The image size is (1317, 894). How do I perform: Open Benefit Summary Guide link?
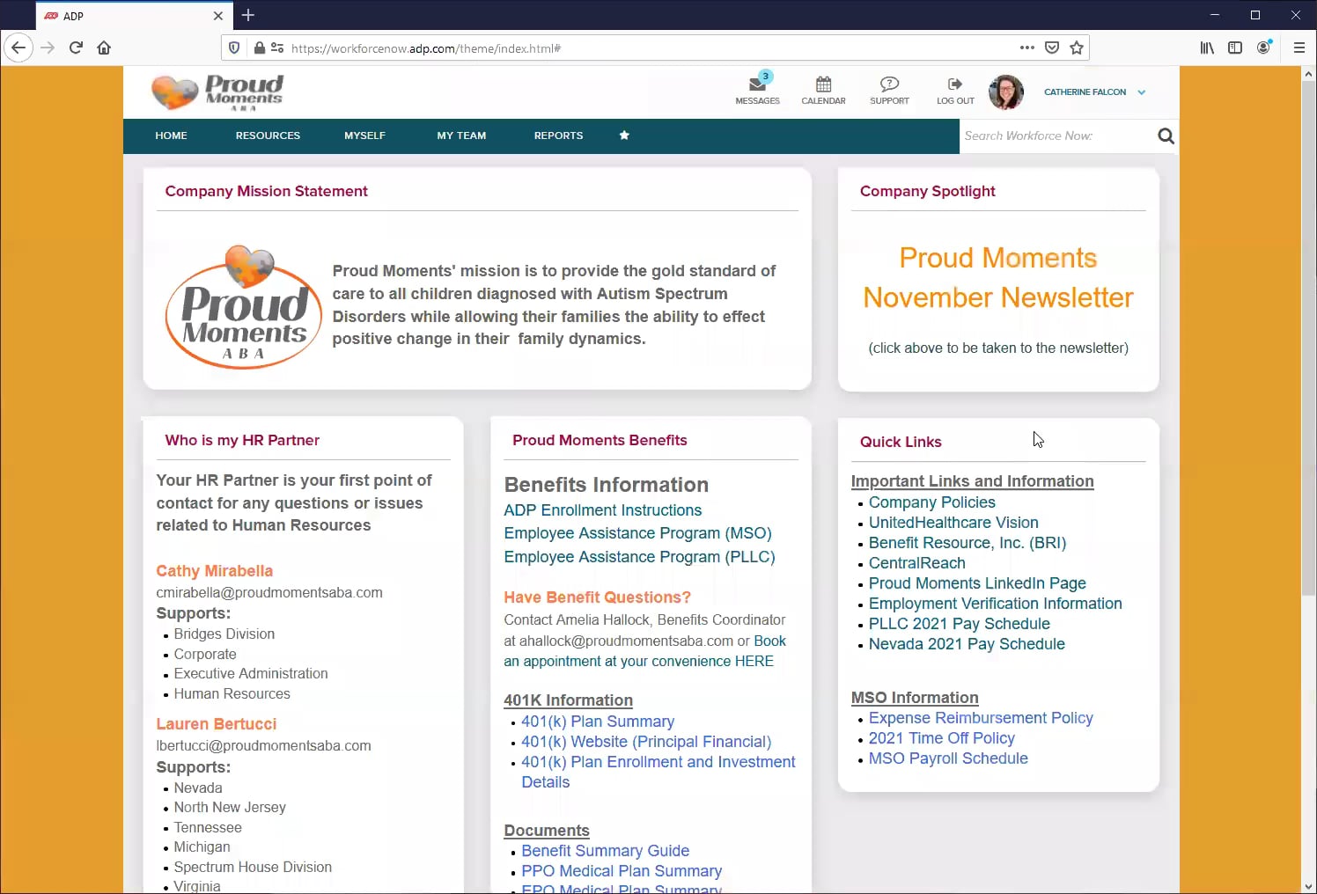tap(605, 851)
